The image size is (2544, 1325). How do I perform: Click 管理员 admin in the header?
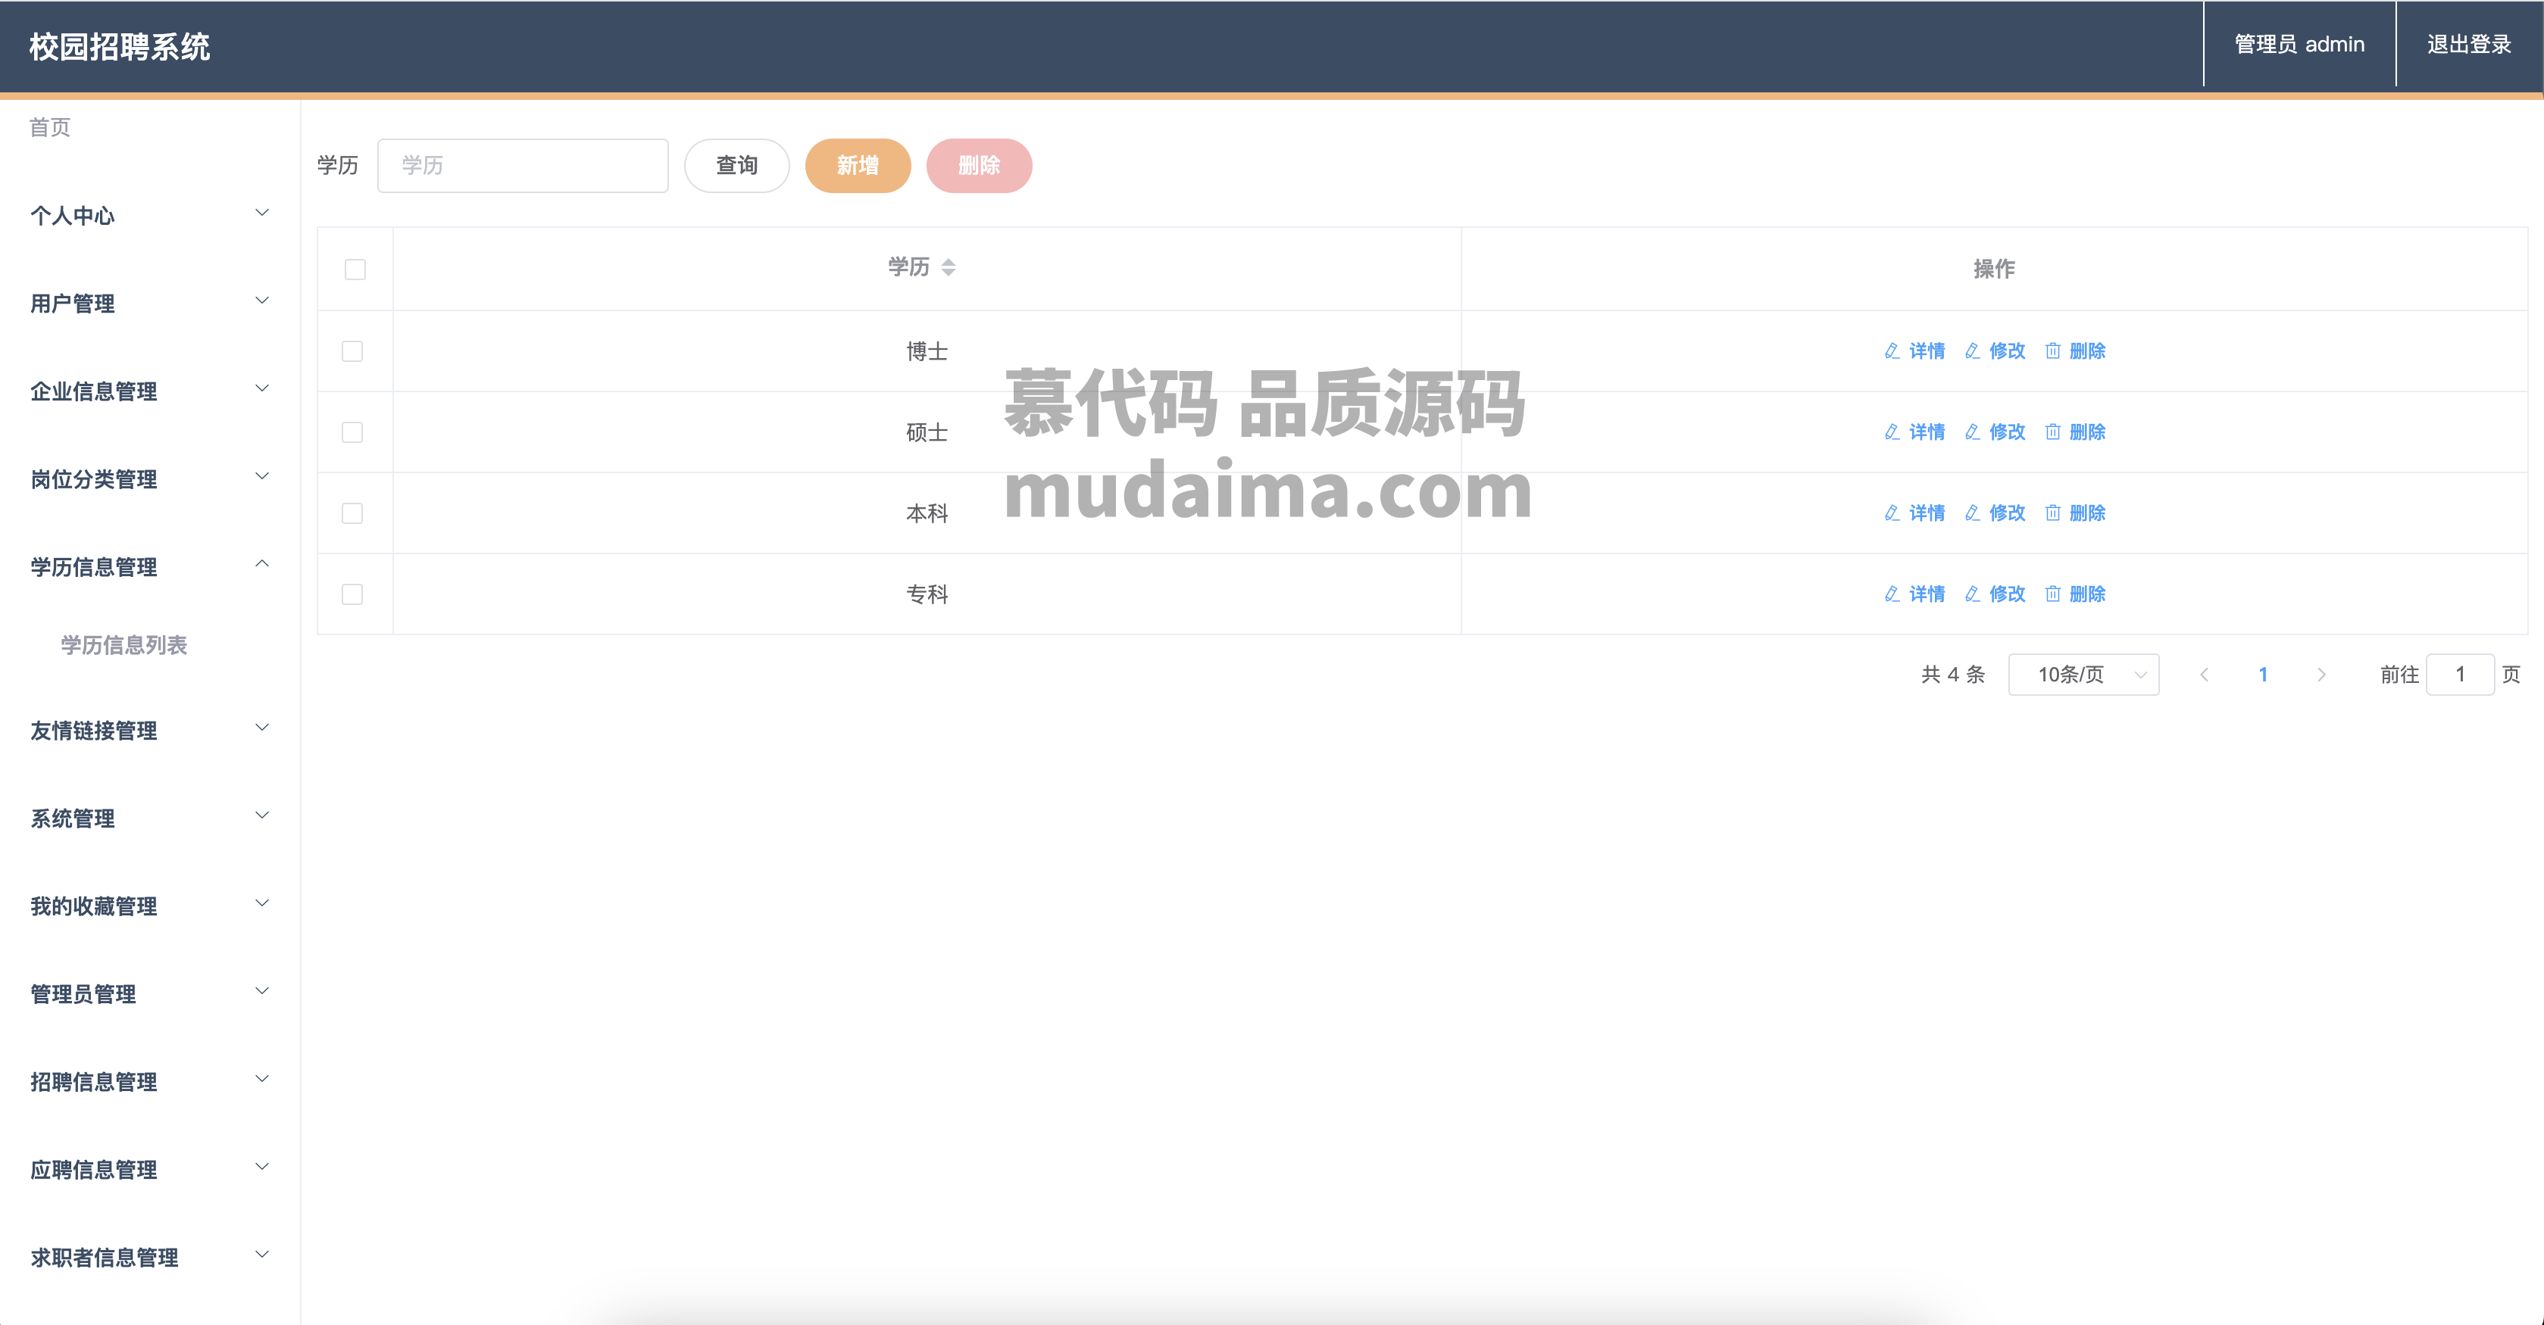click(x=2300, y=45)
